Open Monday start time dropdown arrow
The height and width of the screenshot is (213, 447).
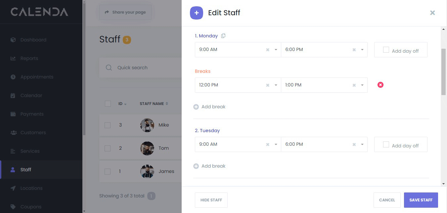tap(276, 50)
